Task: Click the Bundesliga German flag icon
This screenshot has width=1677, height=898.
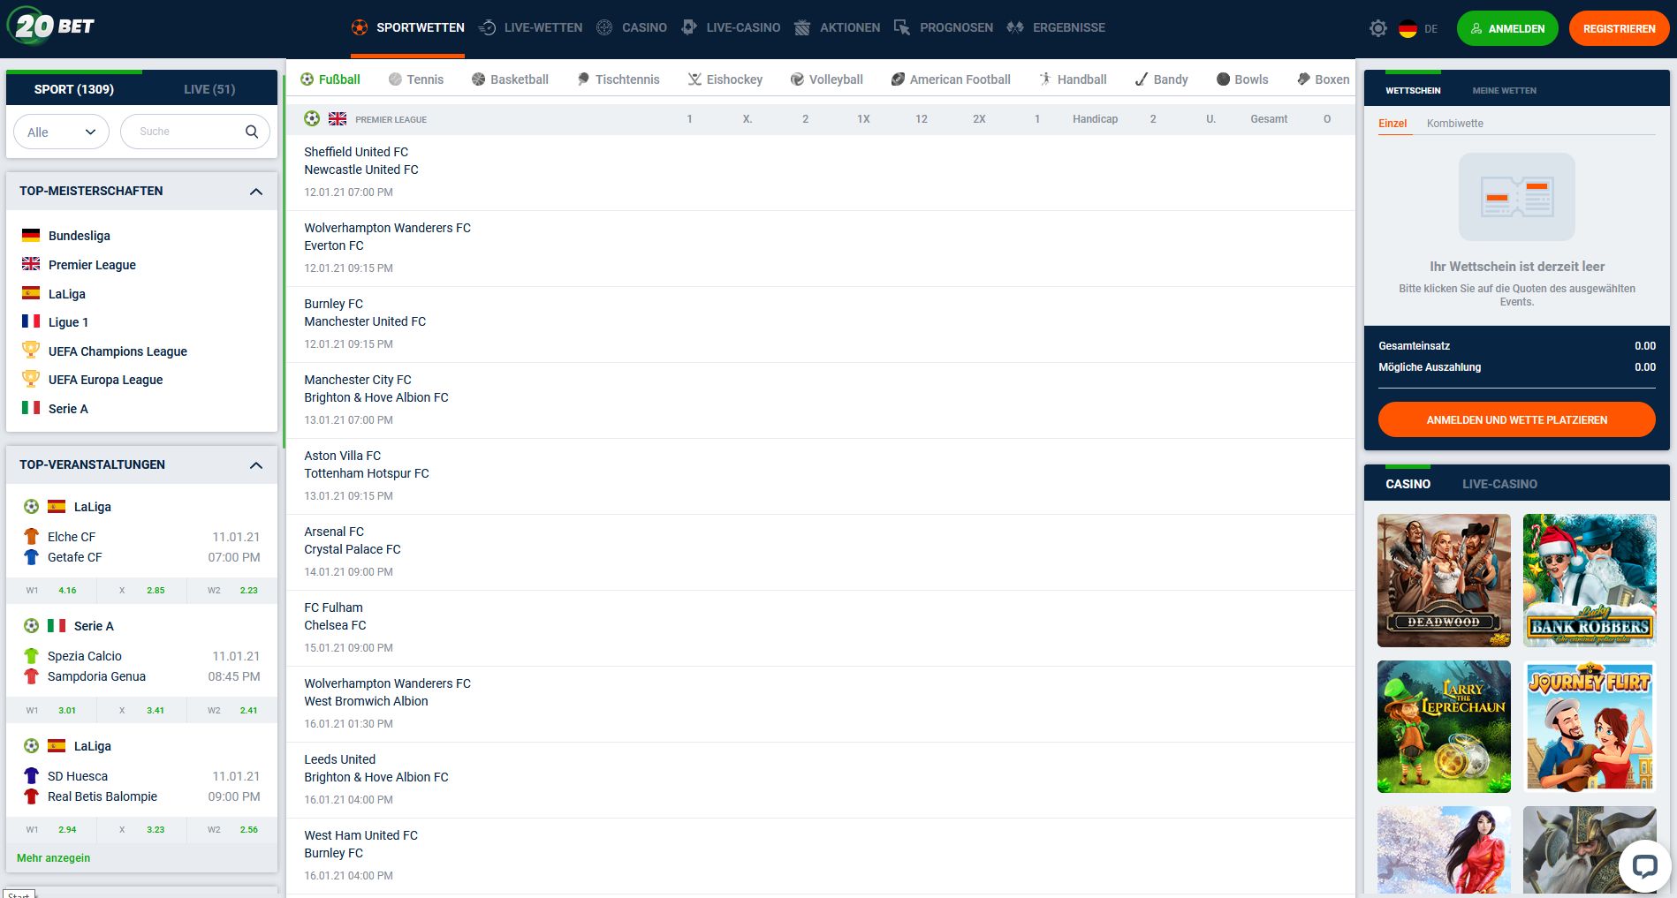Action: pos(31,235)
